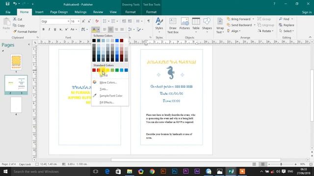Increase font size with grow font icon

coord(83,21)
